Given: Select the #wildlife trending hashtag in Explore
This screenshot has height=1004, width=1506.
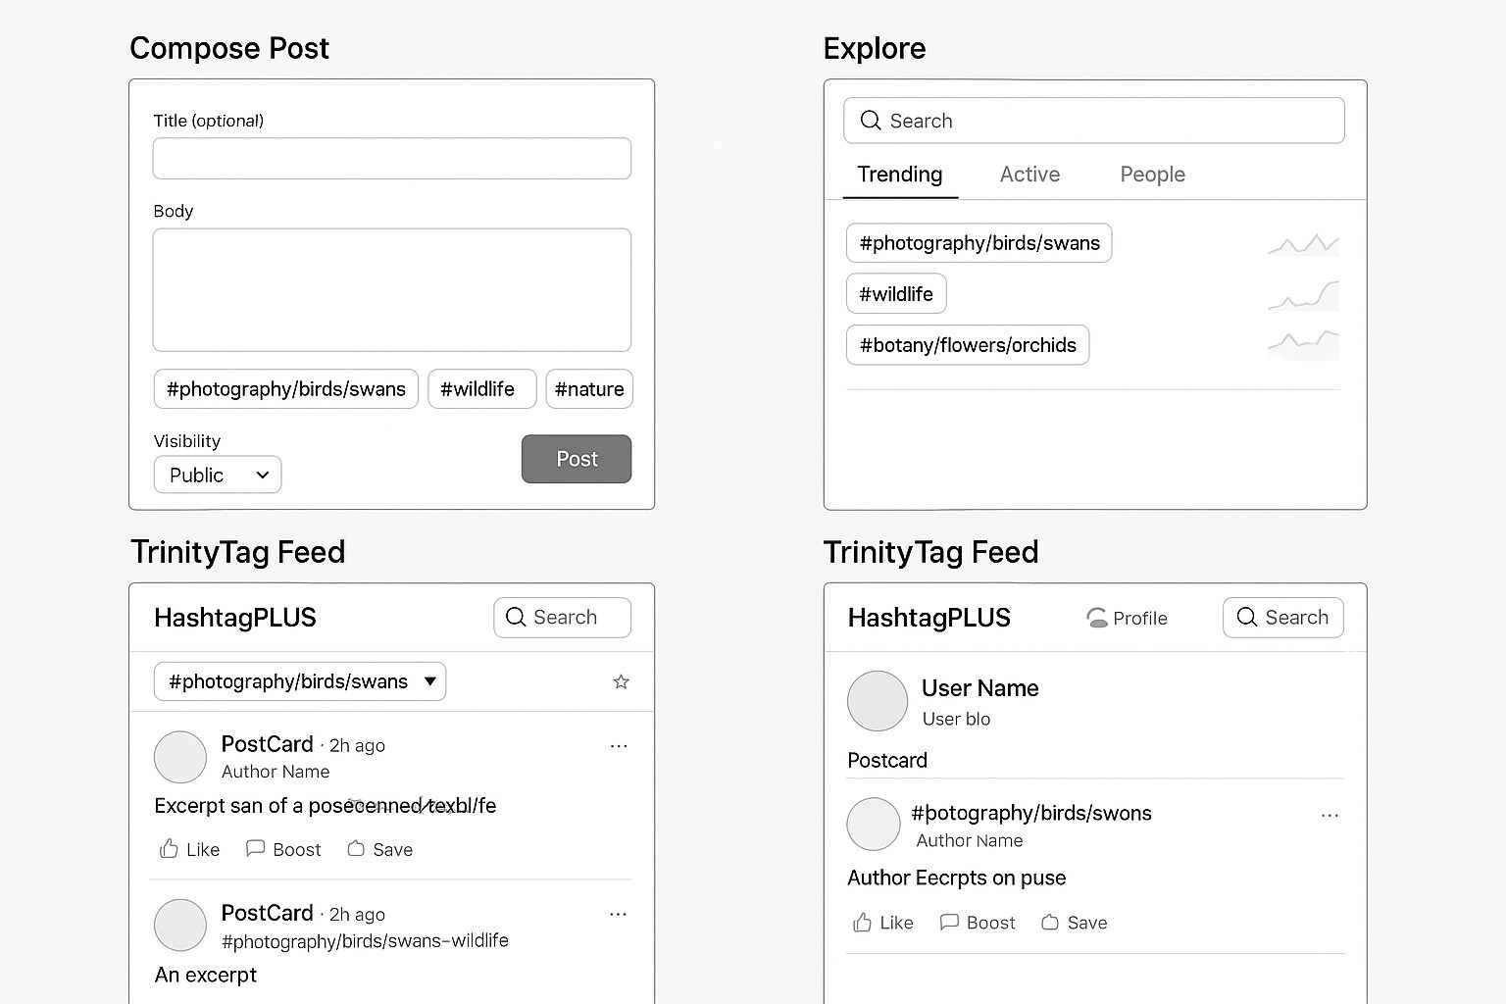Looking at the screenshot, I should 896,294.
